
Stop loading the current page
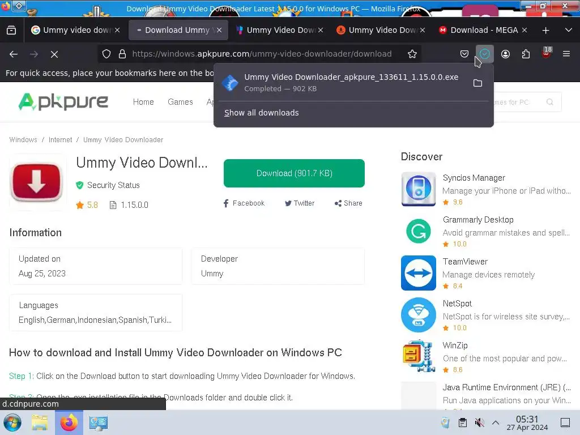[54, 54]
